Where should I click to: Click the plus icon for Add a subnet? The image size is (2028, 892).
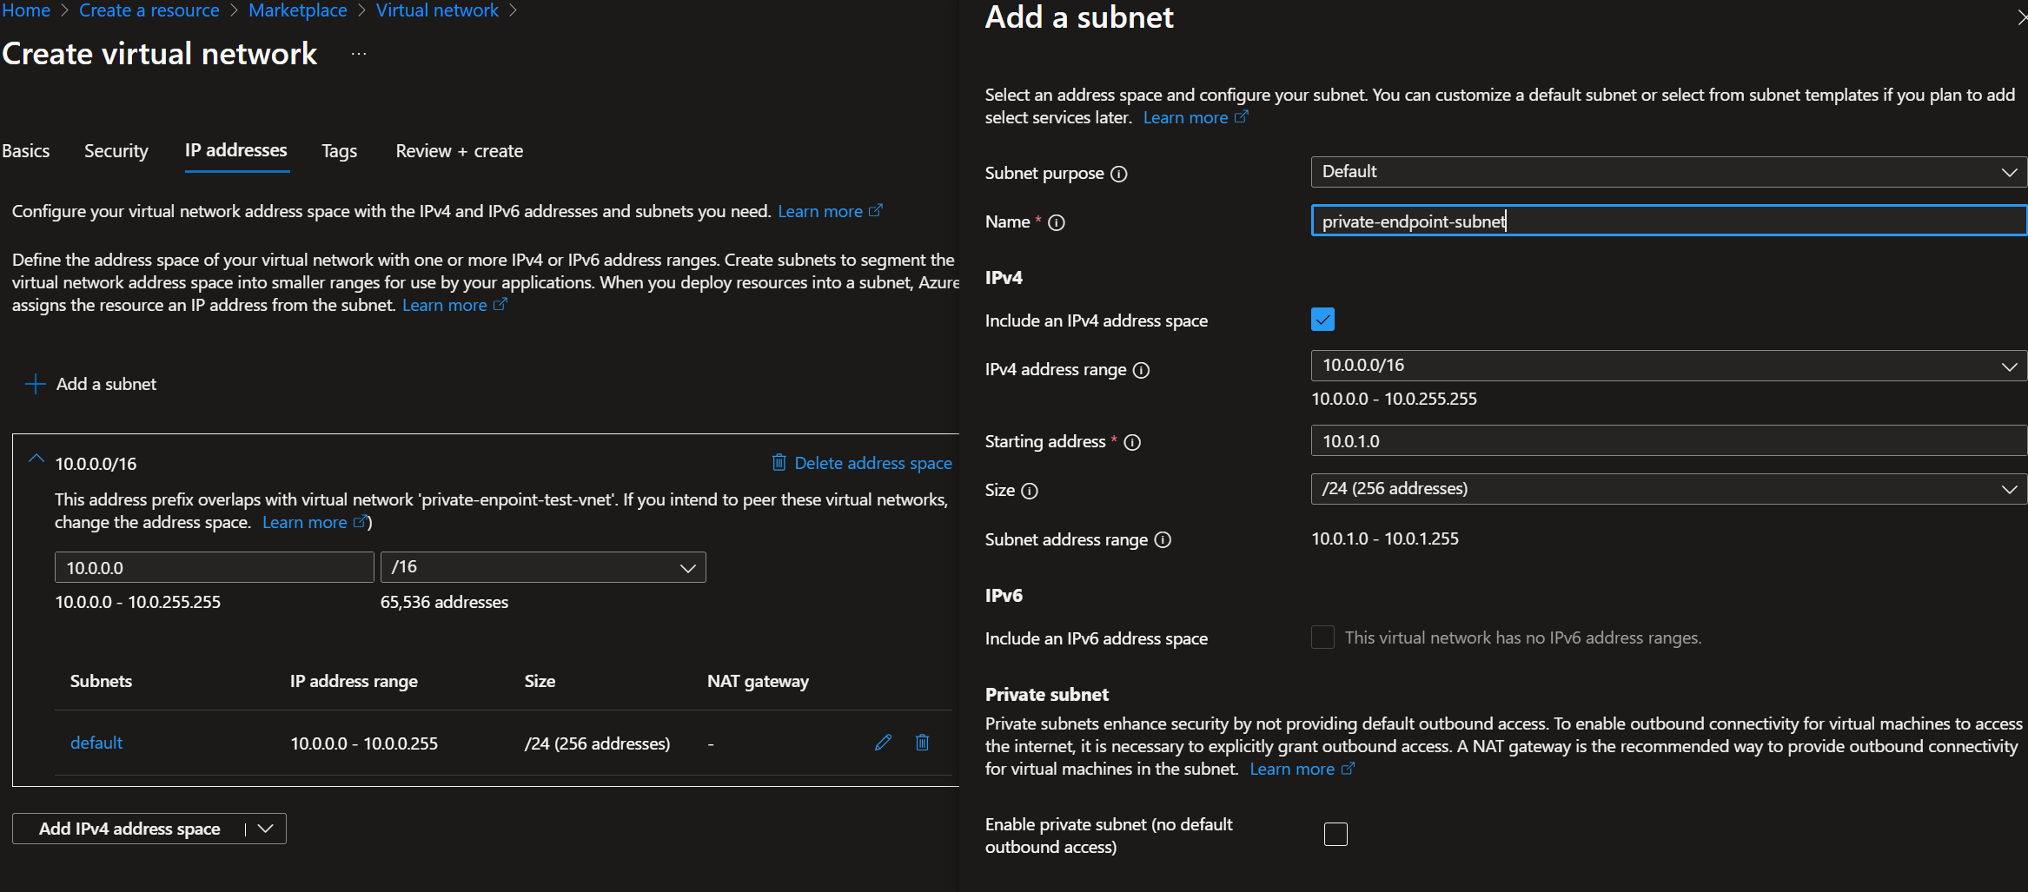tap(36, 384)
